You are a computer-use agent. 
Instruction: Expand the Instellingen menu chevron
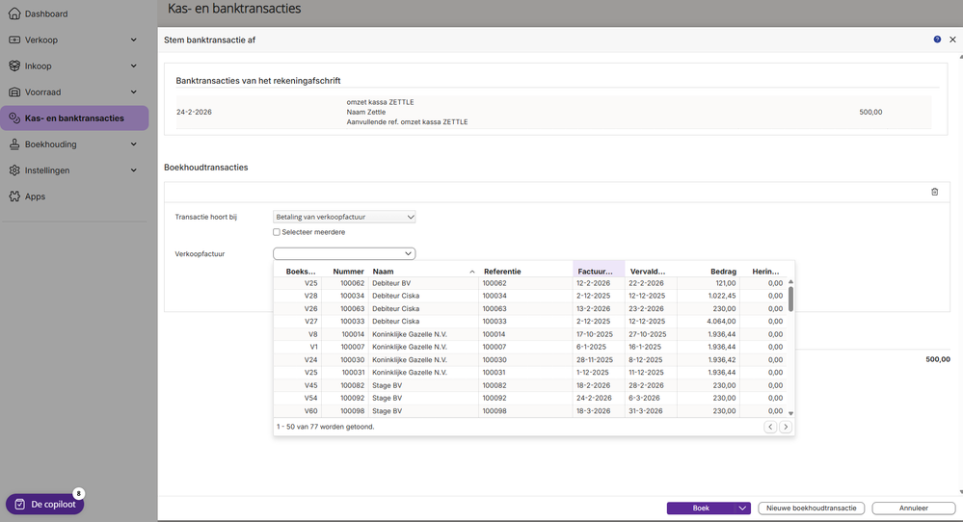click(x=134, y=170)
